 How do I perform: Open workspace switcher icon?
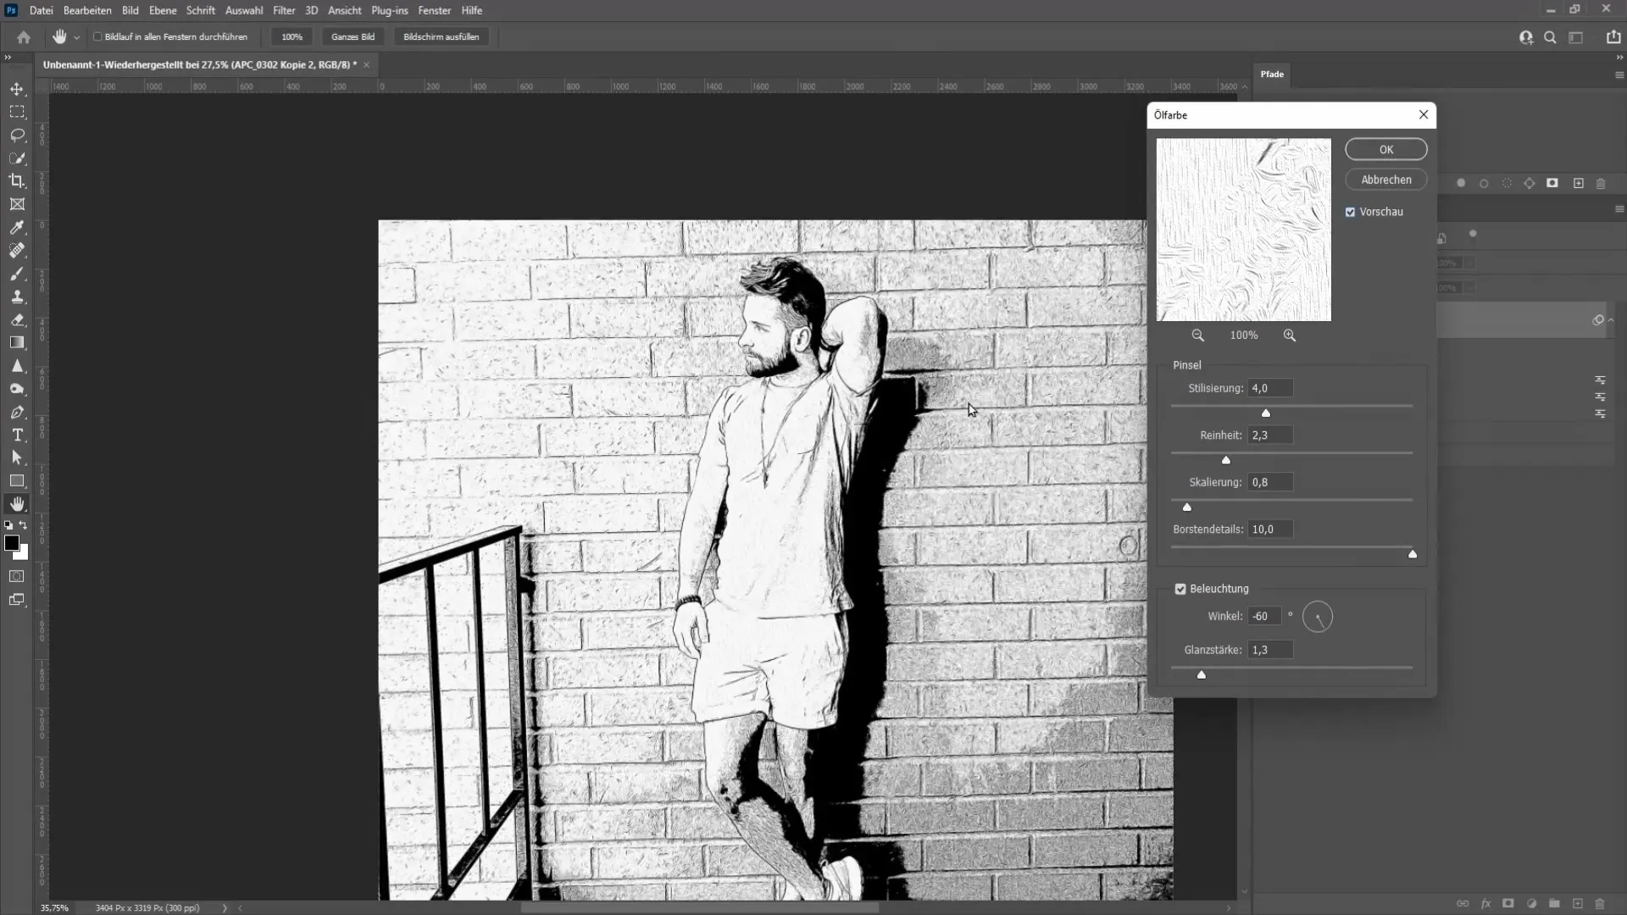(x=1575, y=37)
